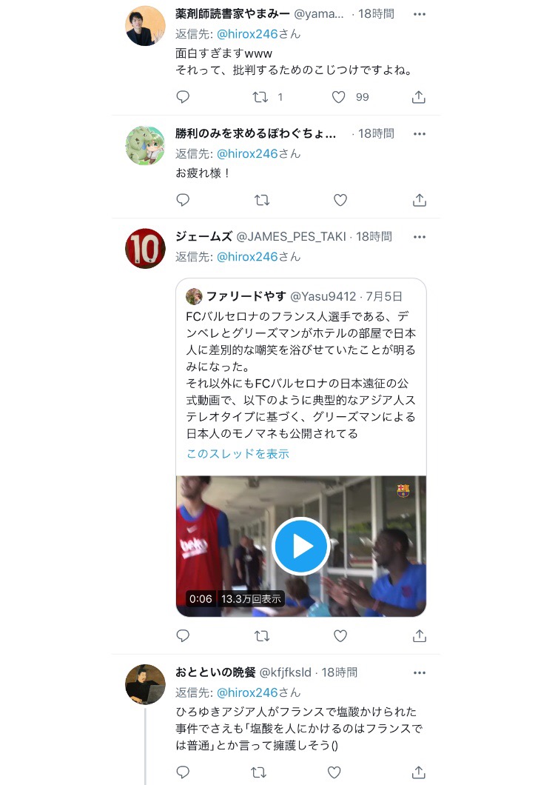555x785 pixels.
Task: Like the ジェームズ tweet below the video
Action: click(340, 636)
